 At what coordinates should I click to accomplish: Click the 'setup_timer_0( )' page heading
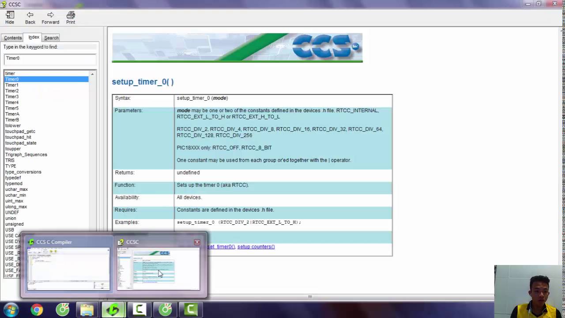pos(143,82)
